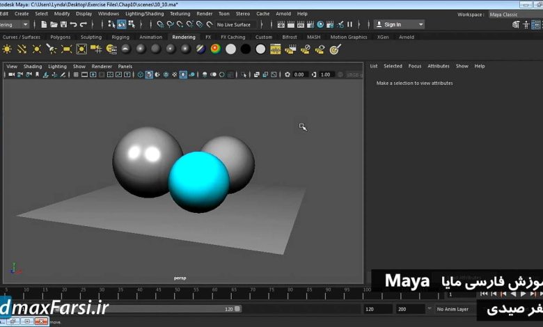This screenshot has height=327, width=543.
Task: Switch to the Polygons shelf tab
Action: click(x=61, y=37)
